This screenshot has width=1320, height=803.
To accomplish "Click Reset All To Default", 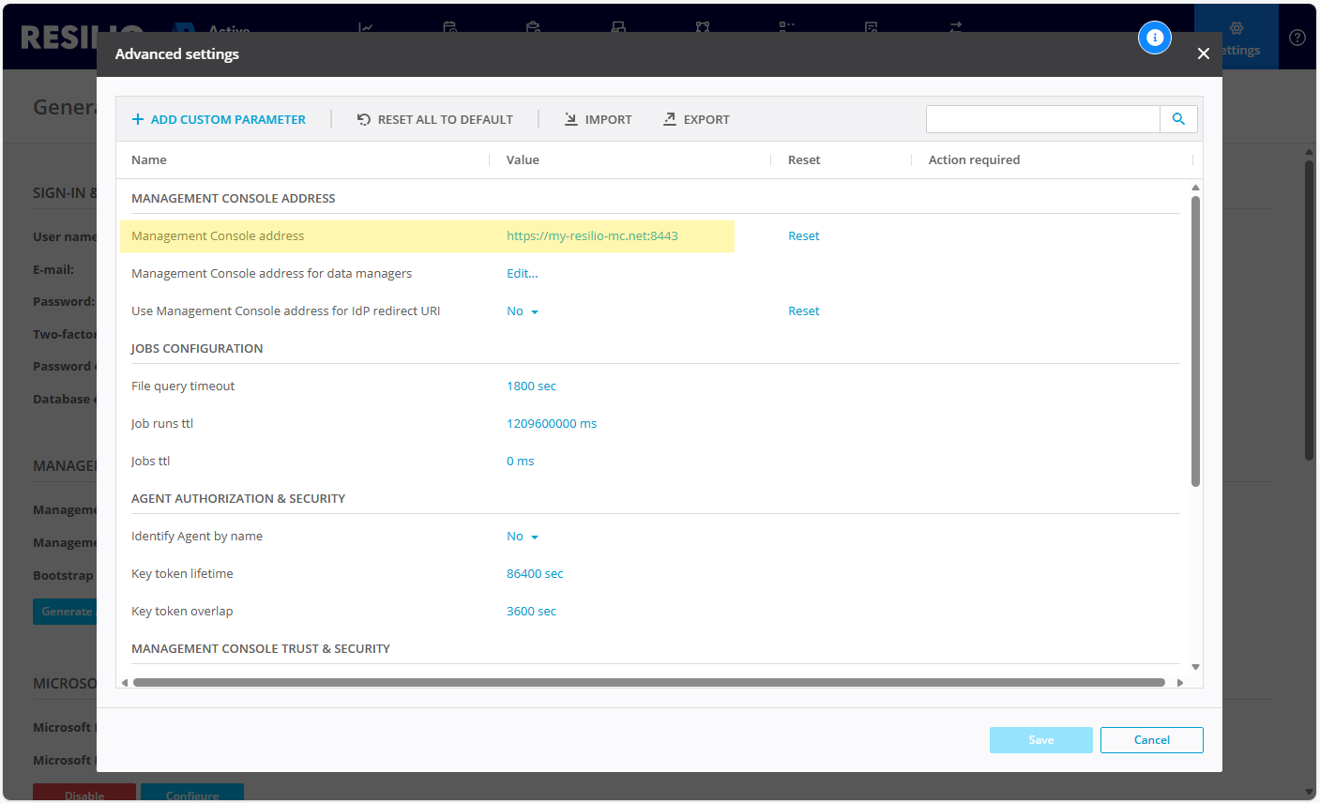I will tap(435, 119).
